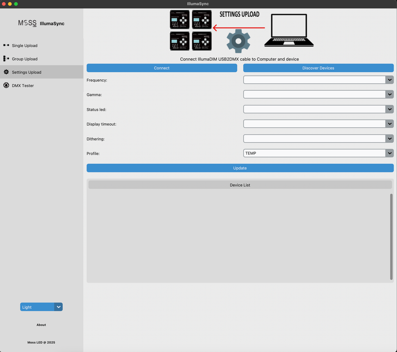Click the large gear graphic in the header
The width and height of the screenshot is (397, 352).
tap(238, 41)
